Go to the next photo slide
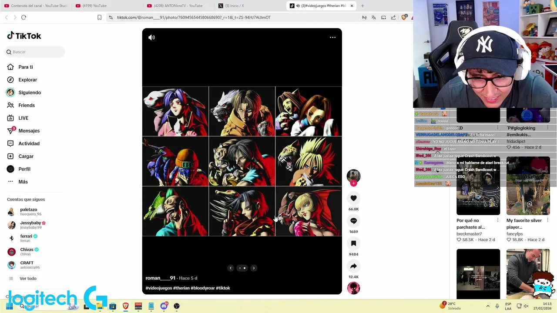 [254, 268]
